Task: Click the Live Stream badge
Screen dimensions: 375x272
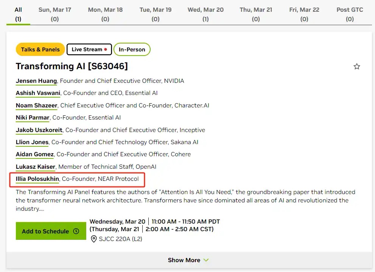Action: click(89, 50)
